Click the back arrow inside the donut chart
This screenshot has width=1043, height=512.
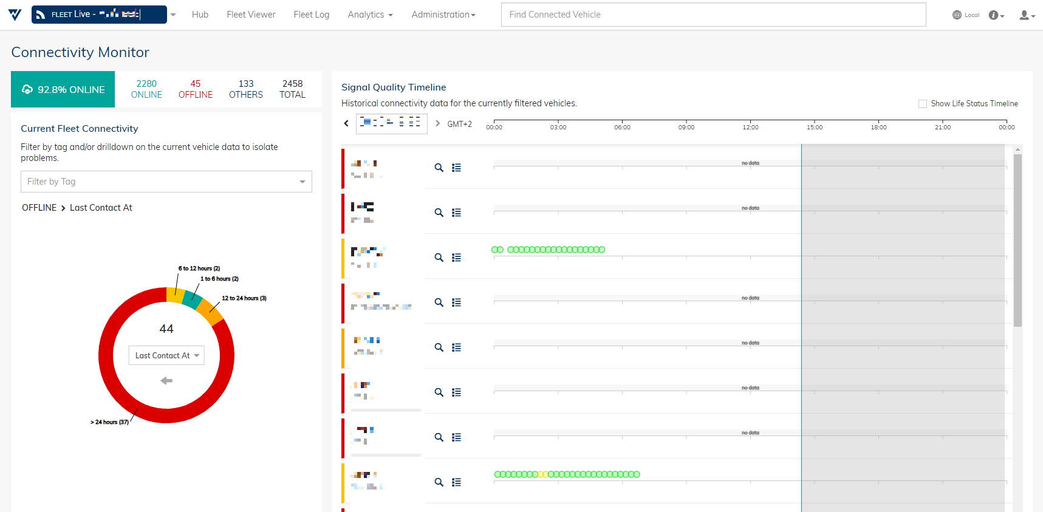(x=166, y=381)
